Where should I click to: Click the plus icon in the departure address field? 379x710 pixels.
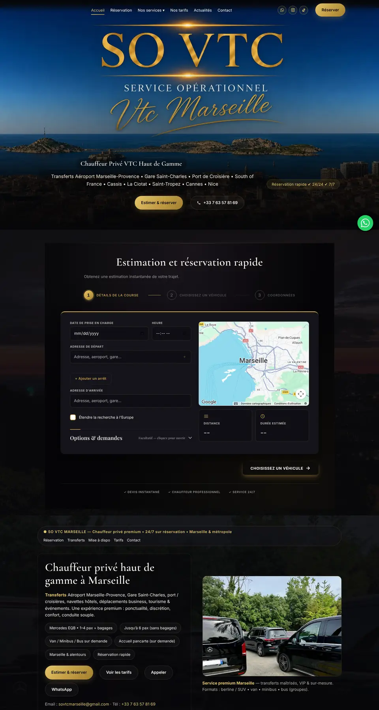pos(184,357)
